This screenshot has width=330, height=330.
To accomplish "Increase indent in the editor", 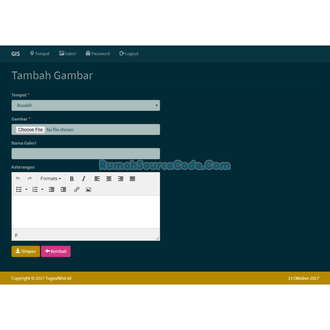I will (63, 189).
